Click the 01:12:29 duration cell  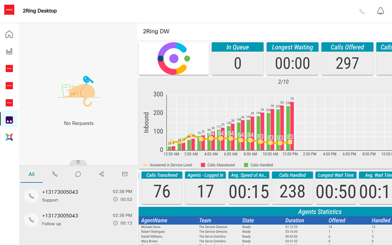[291, 227]
